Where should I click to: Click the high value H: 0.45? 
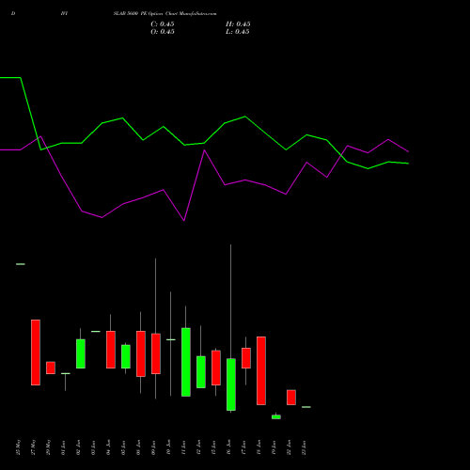(x=238, y=24)
